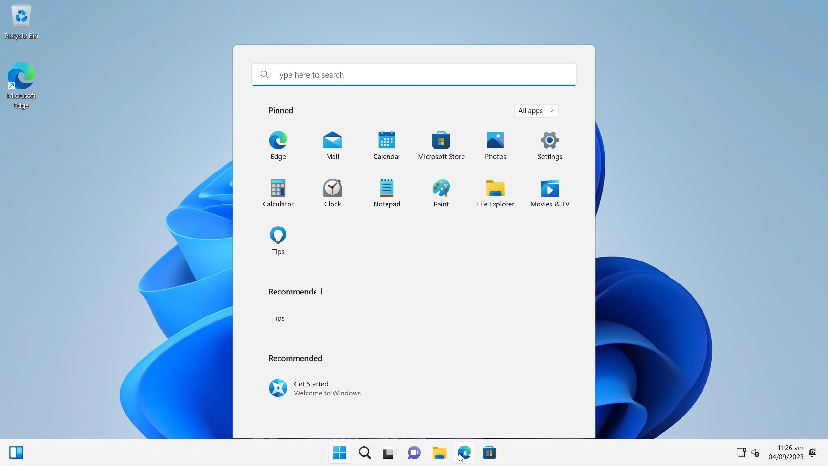828x466 pixels.
Task: Open the Chat icon on taskbar
Action: click(414, 453)
